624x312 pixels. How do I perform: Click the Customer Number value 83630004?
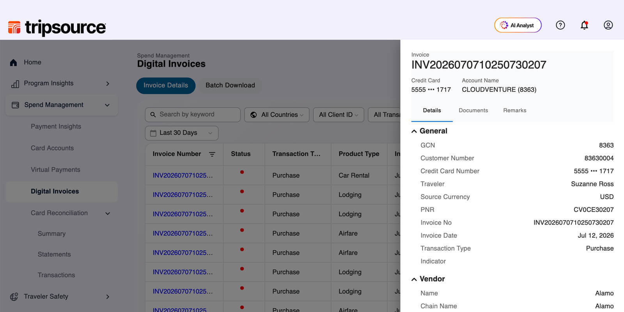599,158
